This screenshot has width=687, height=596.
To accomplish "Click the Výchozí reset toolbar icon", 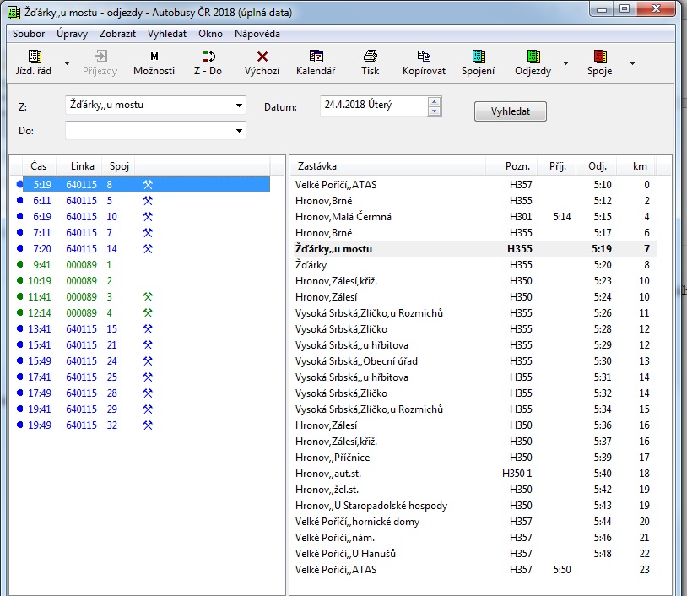I will pos(262,62).
